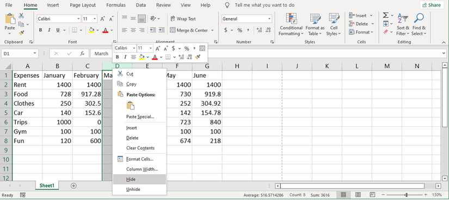The width and height of the screenshot is (449, 224).
Task: Open the Insert ribbon tab
Action: pos(53,5)
